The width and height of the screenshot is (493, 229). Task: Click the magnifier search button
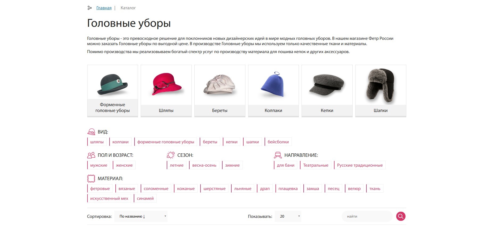pos(401,216)
